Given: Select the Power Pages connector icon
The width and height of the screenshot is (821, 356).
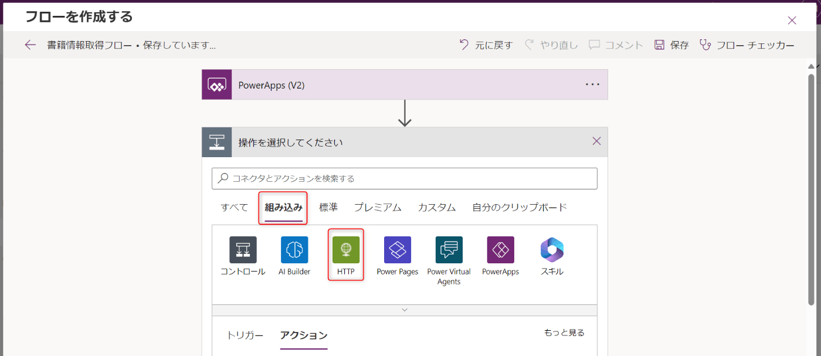Looking at the screenshot, I should click(398, 250).
